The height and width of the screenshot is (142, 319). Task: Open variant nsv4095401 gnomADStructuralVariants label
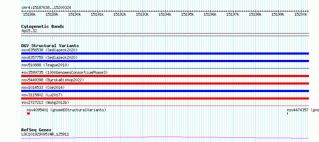(66, 110)
